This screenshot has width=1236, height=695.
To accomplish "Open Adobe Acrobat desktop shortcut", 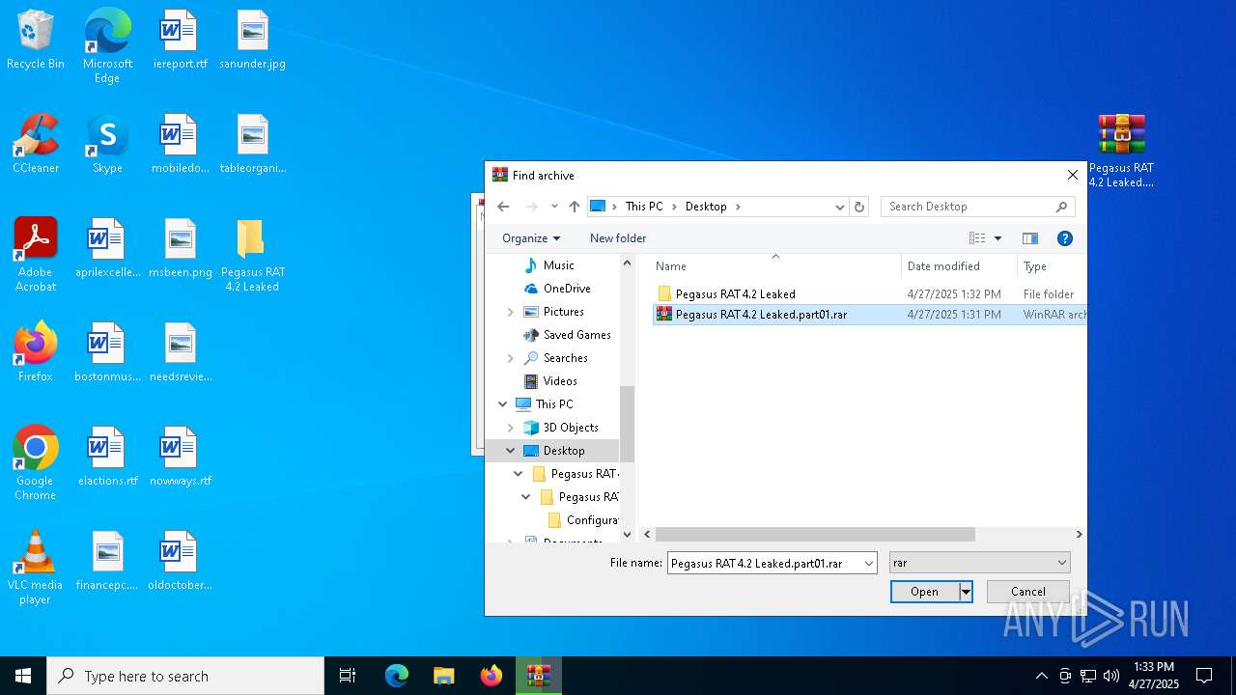I will (x=36, y=255).
